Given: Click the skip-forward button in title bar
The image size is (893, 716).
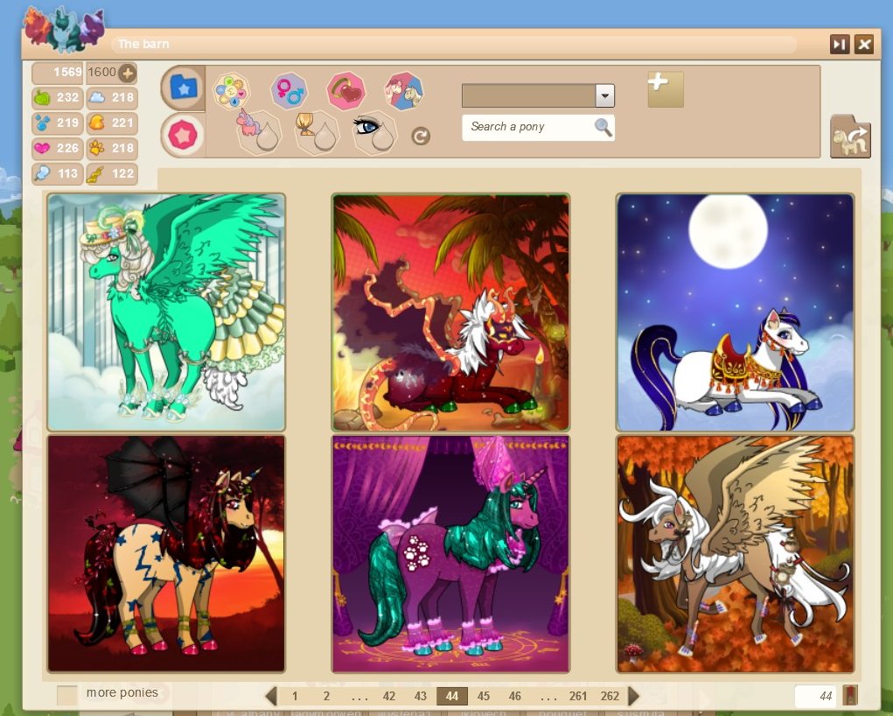Looking at the screenshot, I should pyautogui.click(x=840, y=45).
